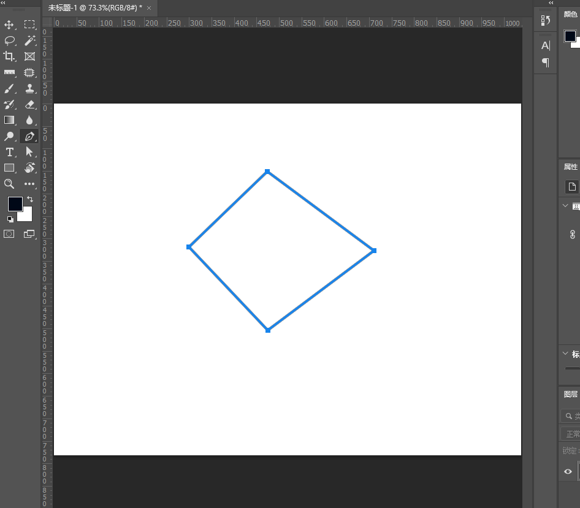This screenshot has height=508, width=580.
Task: Open the History panel icon
Action: (x=546, y=20)
